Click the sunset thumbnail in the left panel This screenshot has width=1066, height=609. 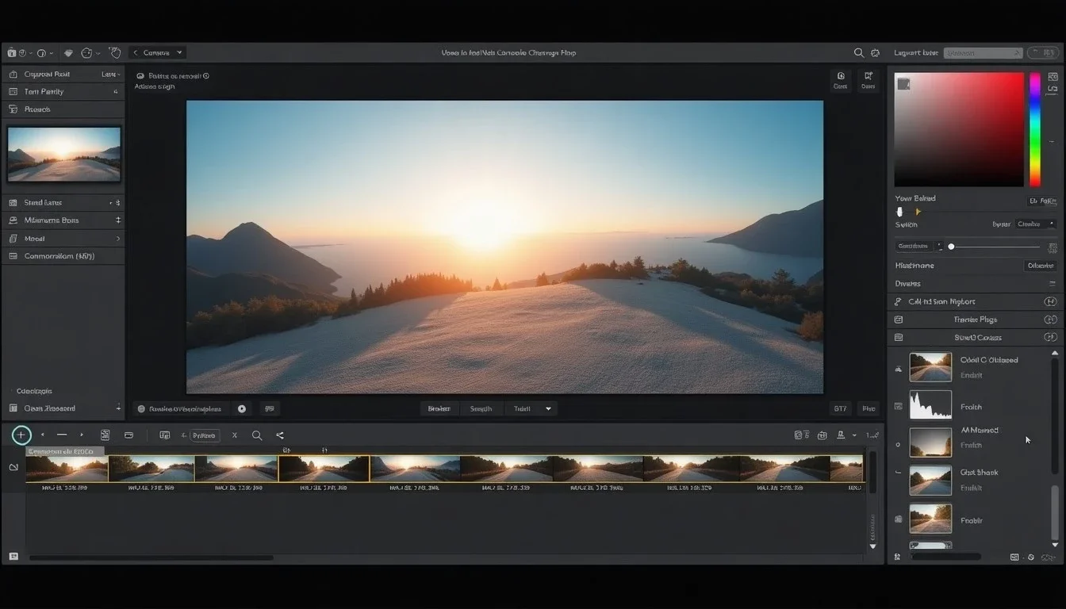tap(64, 154)
